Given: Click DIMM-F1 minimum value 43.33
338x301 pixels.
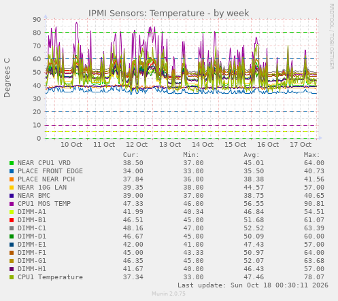Looking at the screenshot, I should [193, 253].
